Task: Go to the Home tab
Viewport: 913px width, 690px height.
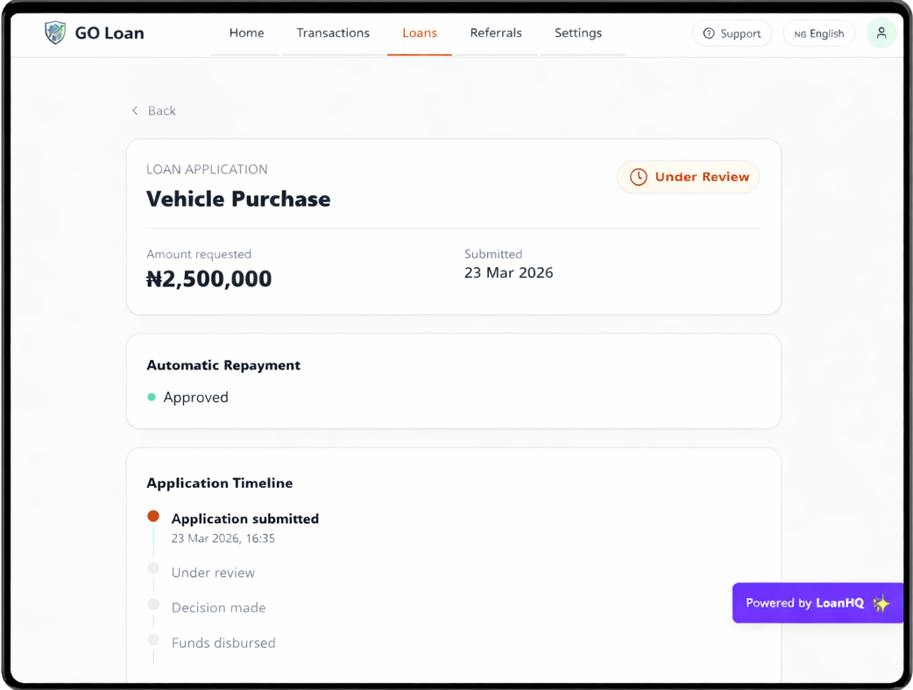Action: (x=246, y=33)
